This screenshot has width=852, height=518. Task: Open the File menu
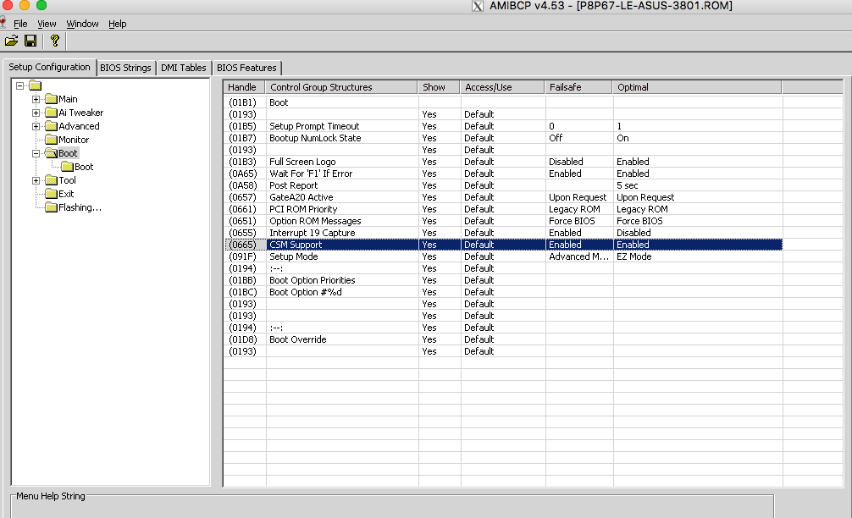[20, 24]
